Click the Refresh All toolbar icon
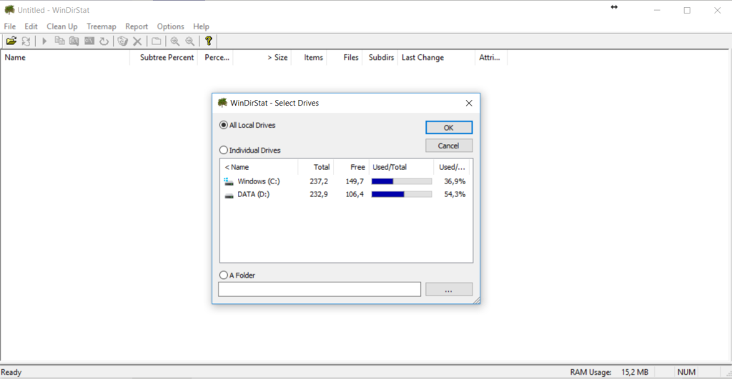732x379 pixels. [26, 41]
